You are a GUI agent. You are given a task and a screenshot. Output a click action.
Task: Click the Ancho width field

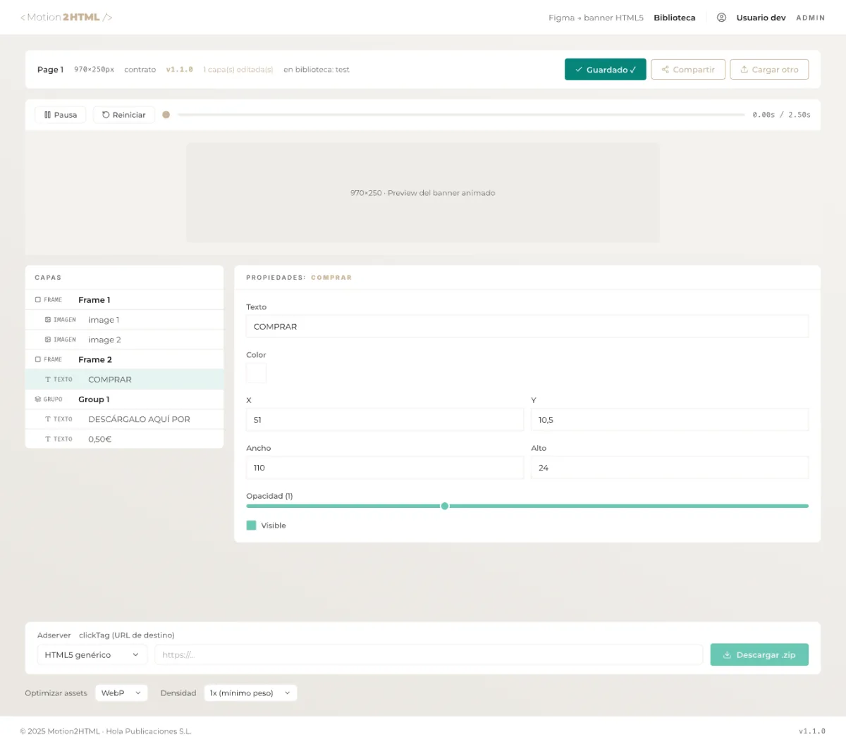point(385,468)
